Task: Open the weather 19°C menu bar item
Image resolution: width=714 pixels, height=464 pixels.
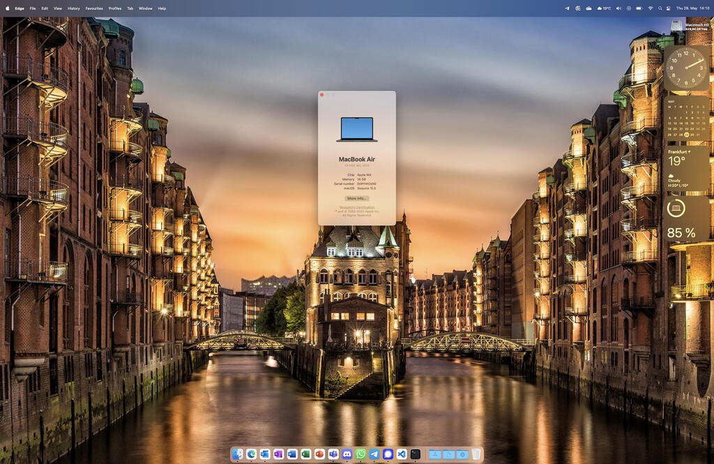Action: (605, 8)
